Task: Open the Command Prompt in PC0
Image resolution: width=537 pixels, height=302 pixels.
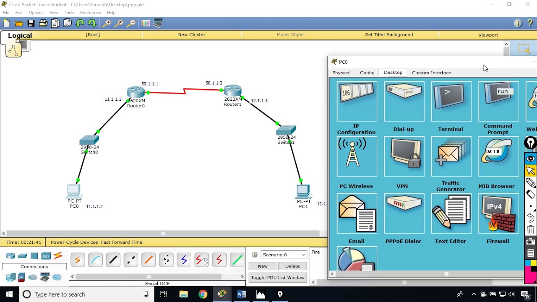Action: point(498,101)
